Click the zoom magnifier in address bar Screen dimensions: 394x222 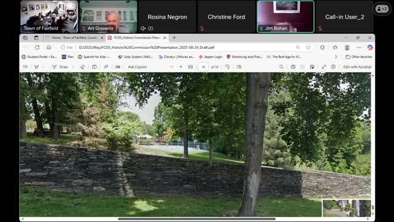tap(298, 47)
